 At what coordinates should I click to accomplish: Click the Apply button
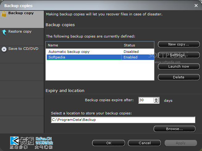pyautogui.click(x=181, y=143)
